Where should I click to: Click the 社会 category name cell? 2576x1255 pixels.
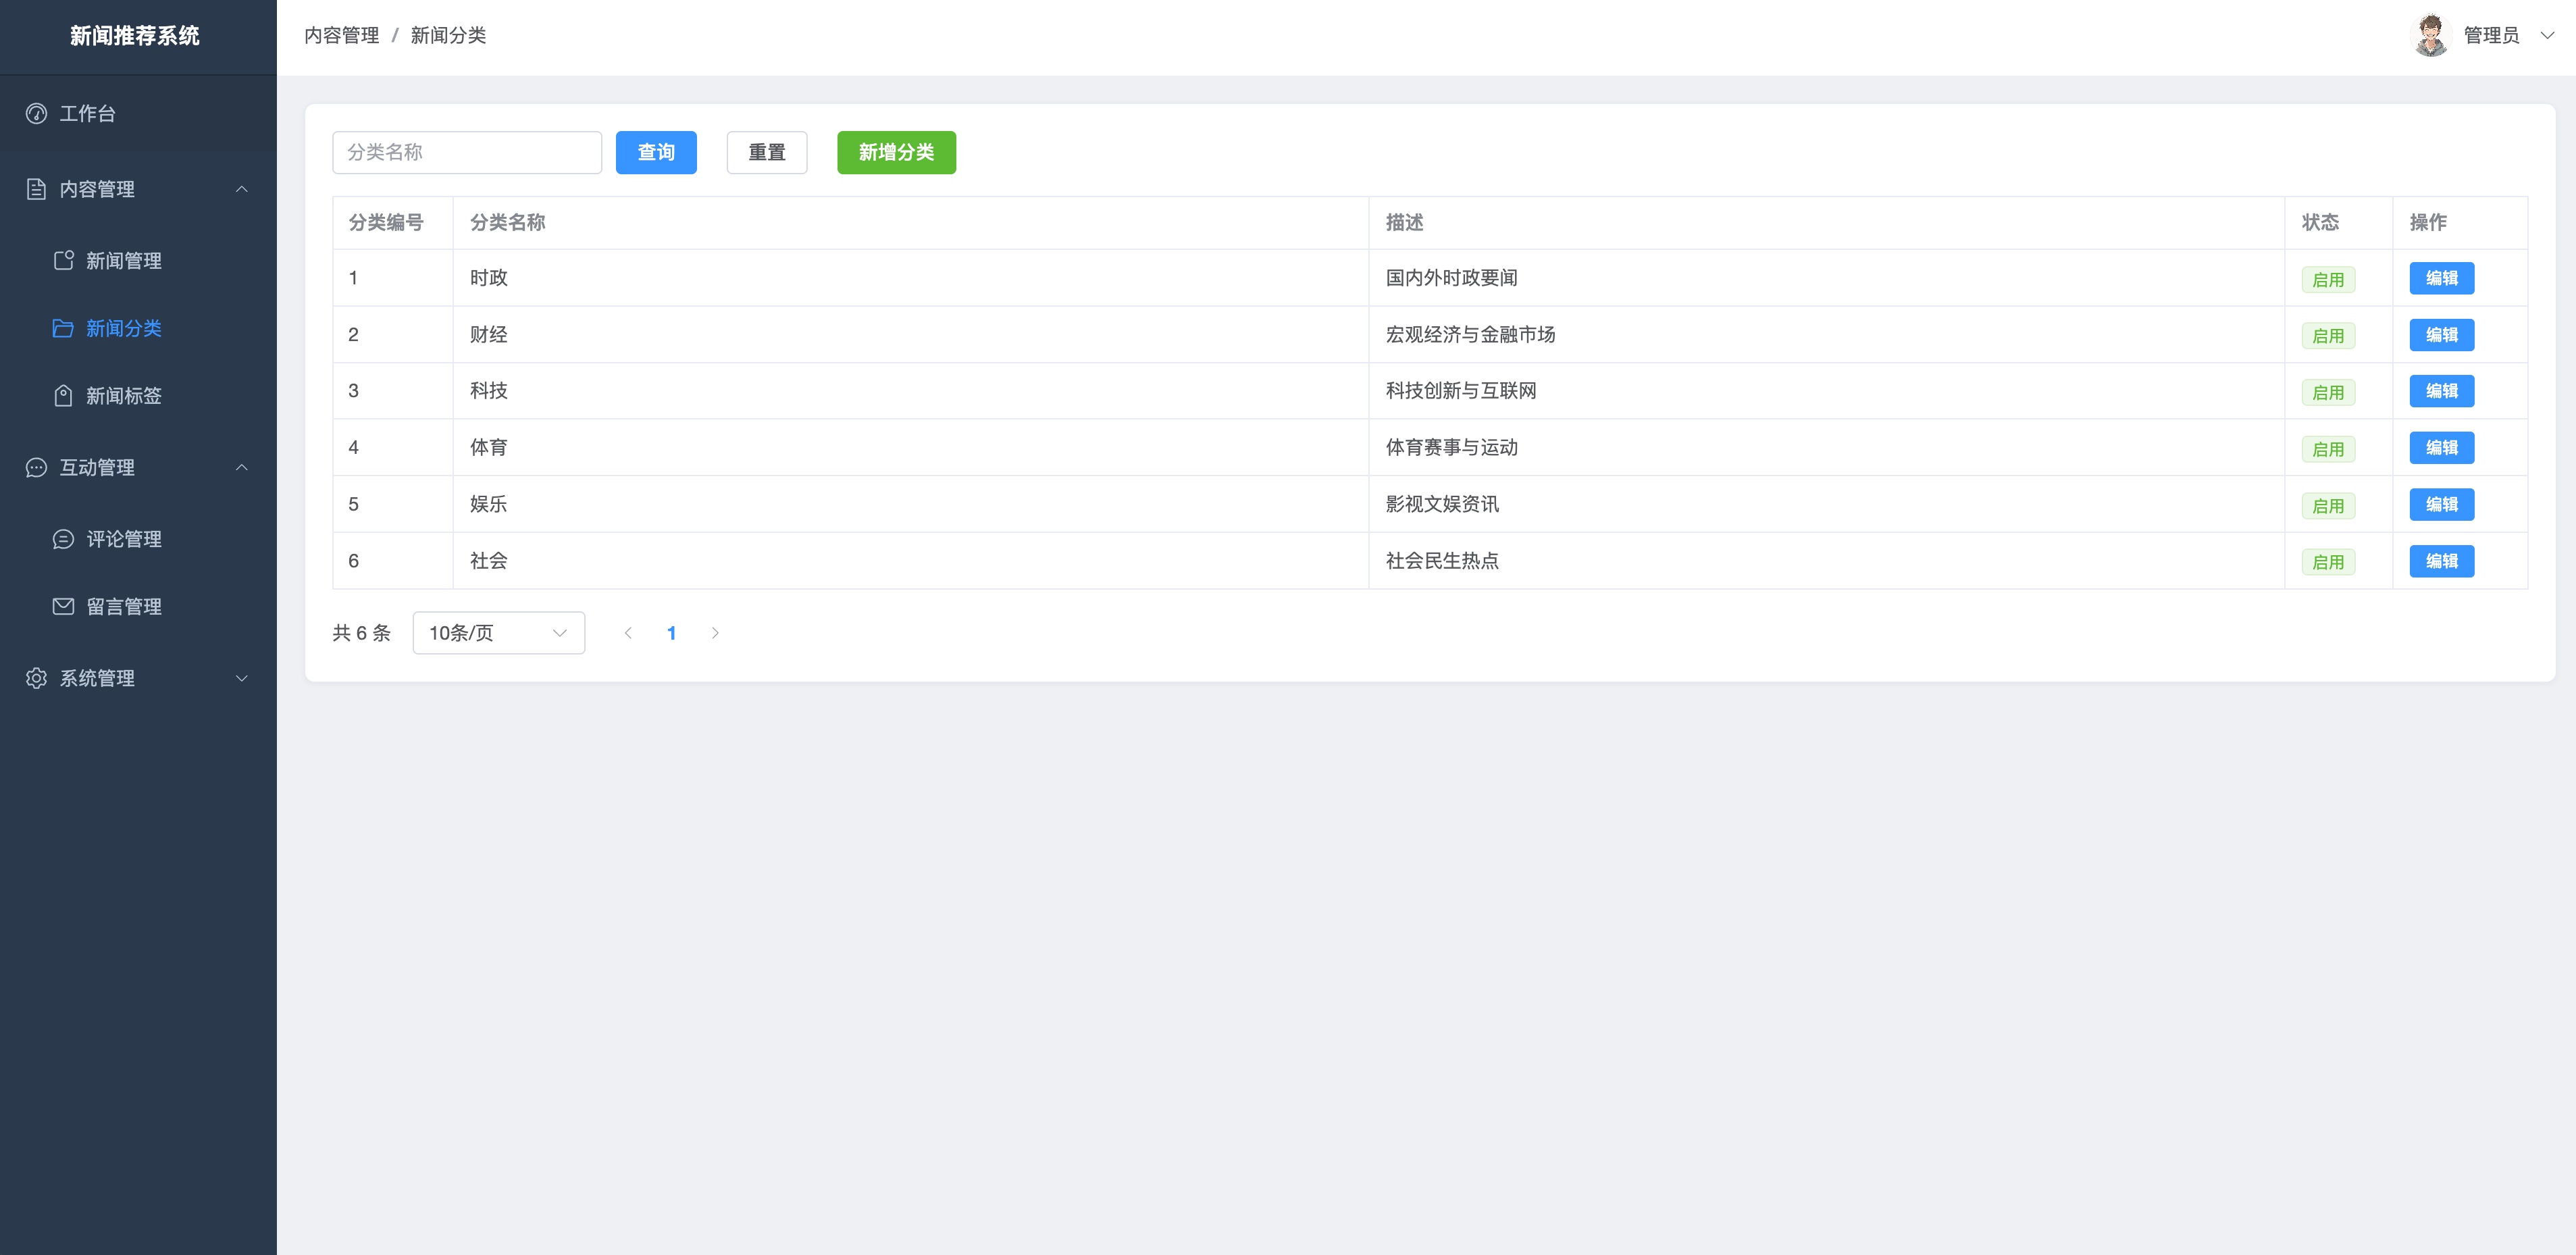click(x=911, y=561)
